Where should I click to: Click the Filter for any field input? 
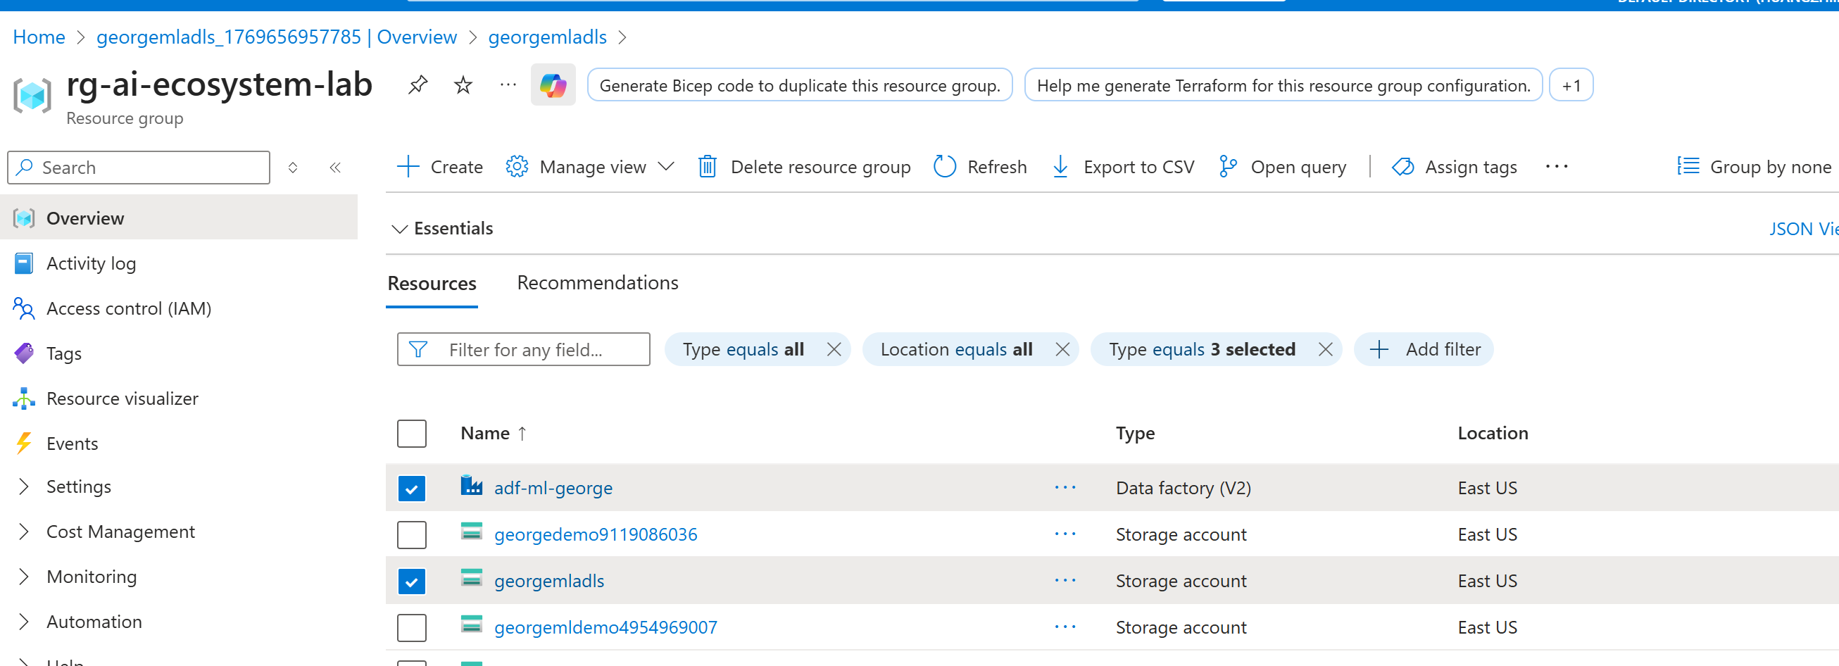[535, 349]
